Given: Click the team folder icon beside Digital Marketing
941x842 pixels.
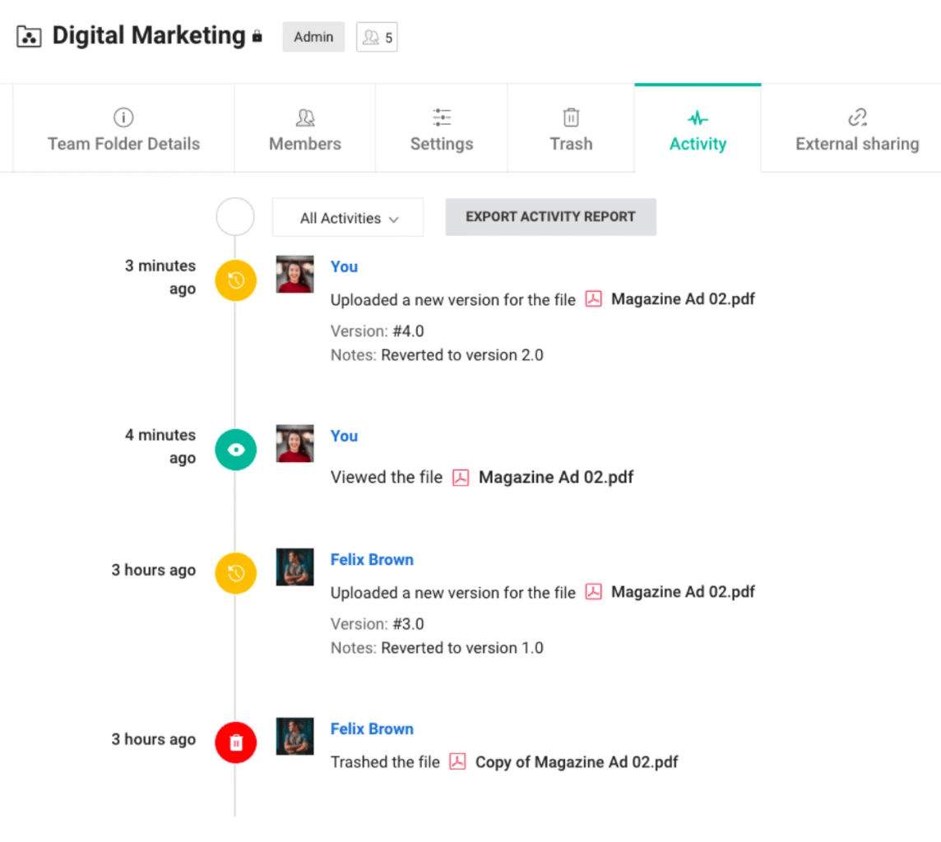Looking at the screenshot, I should click(x=29, y=37).
